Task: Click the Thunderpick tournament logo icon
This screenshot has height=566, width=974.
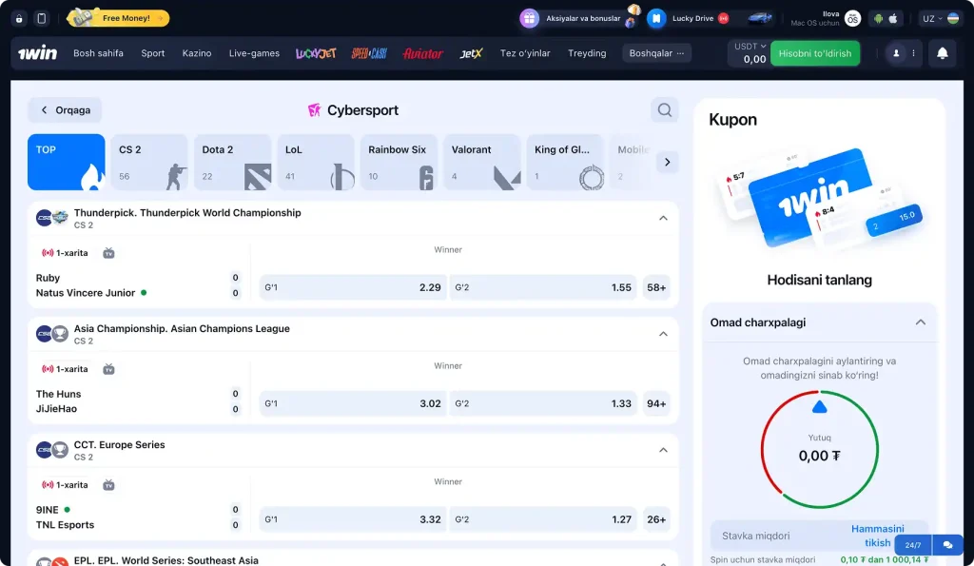Action: [60, 218]
